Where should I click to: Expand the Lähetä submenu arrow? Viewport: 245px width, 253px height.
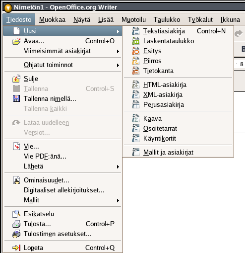coord(118,167)
